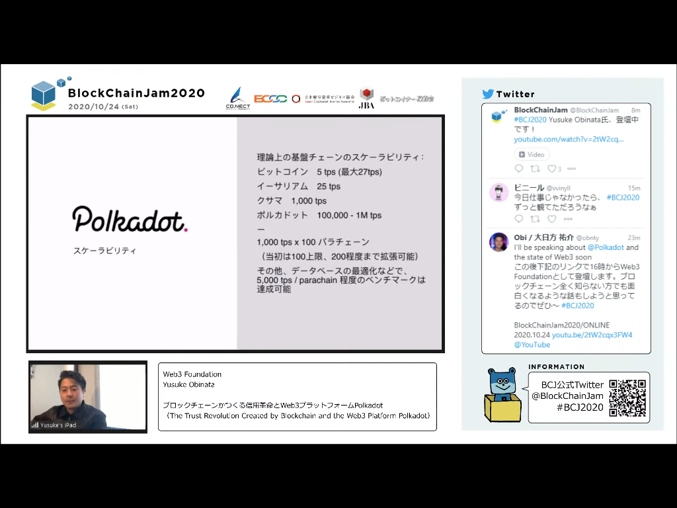Click the INFORMATION heading
The height and width of the screenshot is (508, 677).
(x=557, y=366)
